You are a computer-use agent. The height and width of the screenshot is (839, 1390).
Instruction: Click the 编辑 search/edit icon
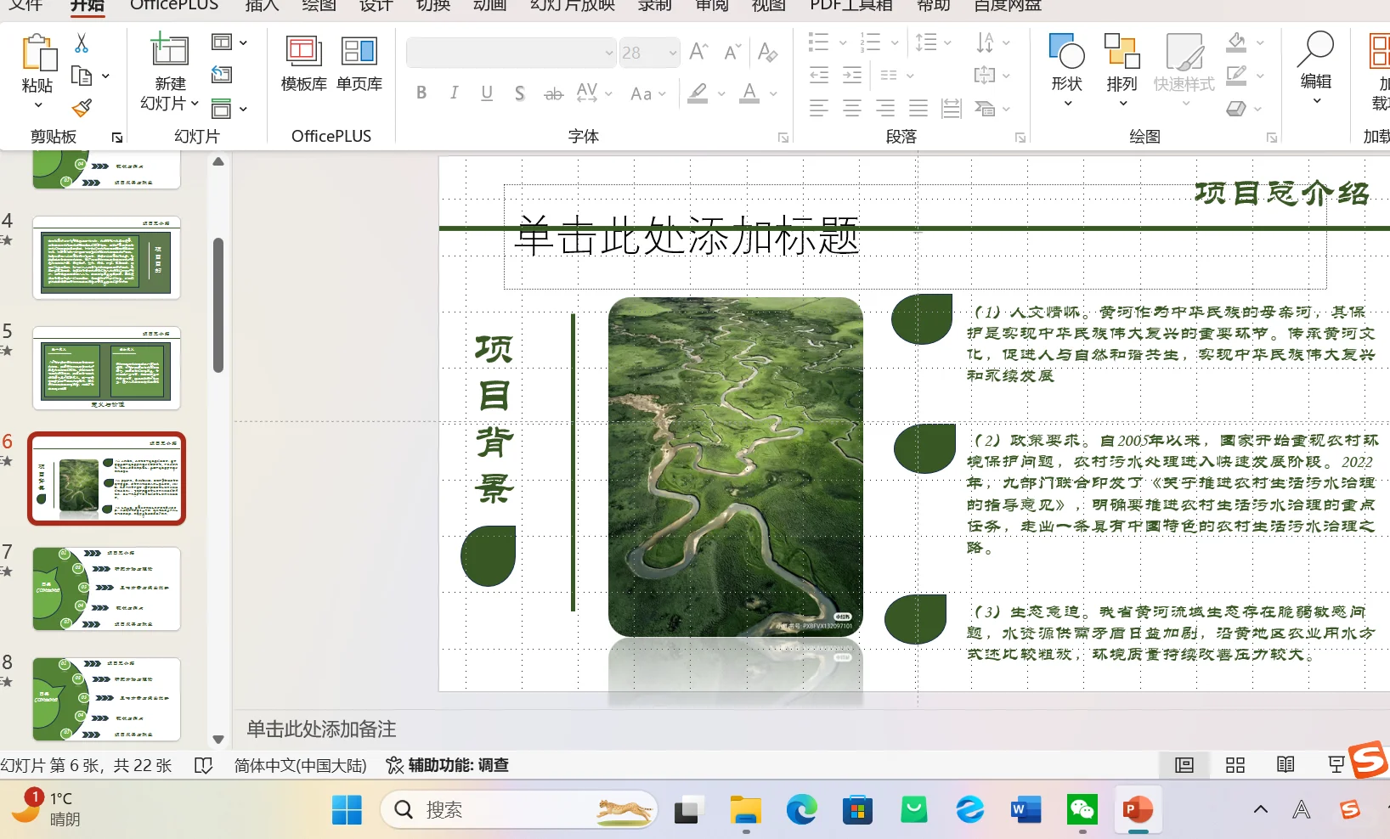[x=1315, y=68]
